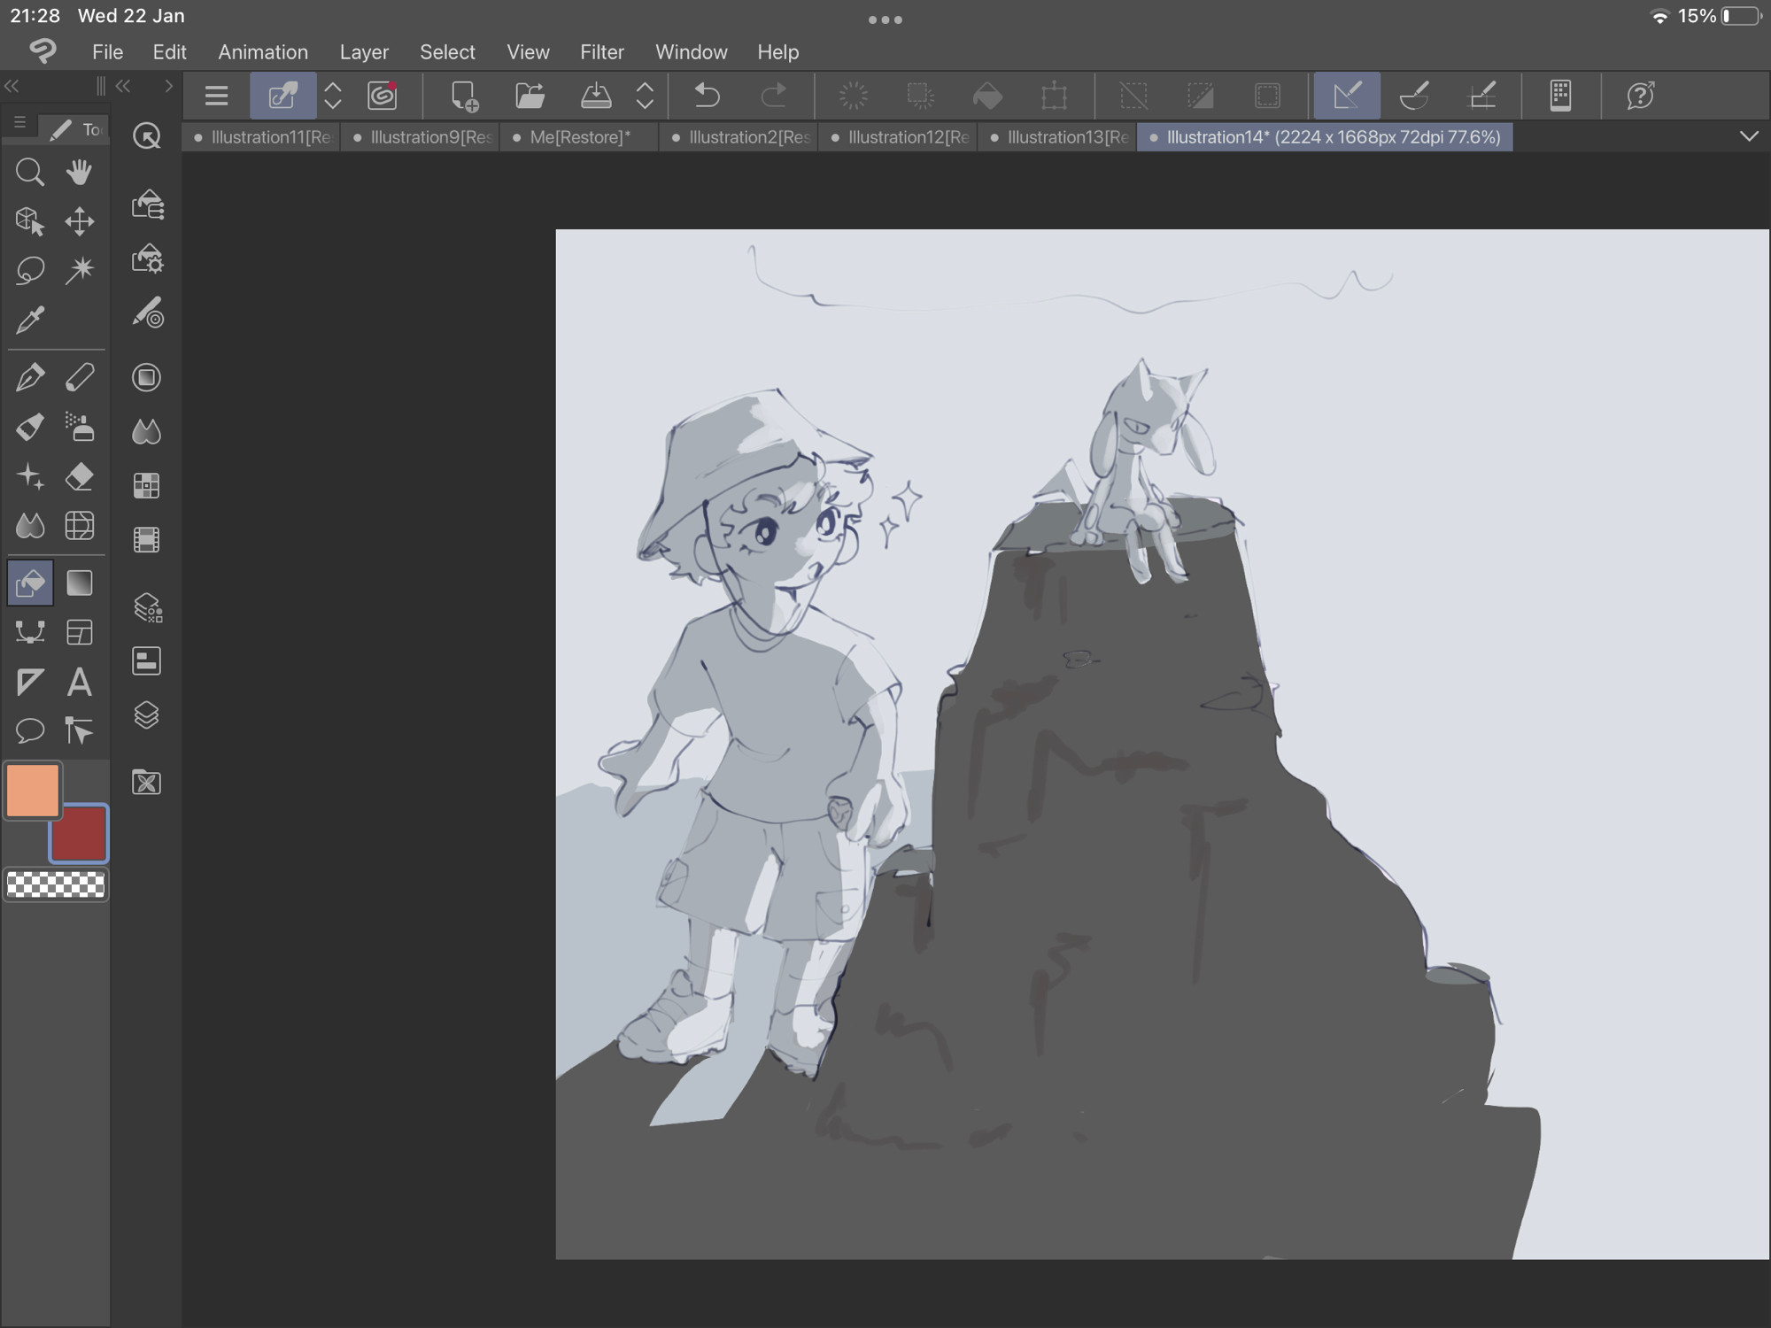Select the Blend tool
This screenshot has width=1771, height=1328.
tap(30, 526)
